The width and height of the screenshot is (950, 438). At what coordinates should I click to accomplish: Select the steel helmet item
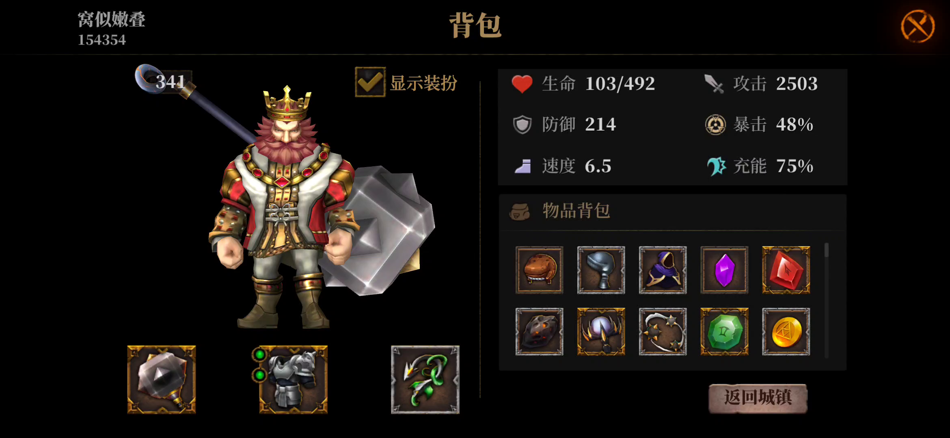(x=601, y=270)
